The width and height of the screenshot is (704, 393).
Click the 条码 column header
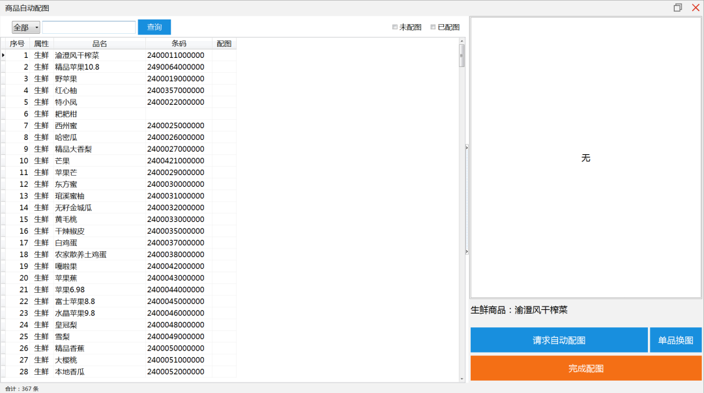[x=179, y=44]
